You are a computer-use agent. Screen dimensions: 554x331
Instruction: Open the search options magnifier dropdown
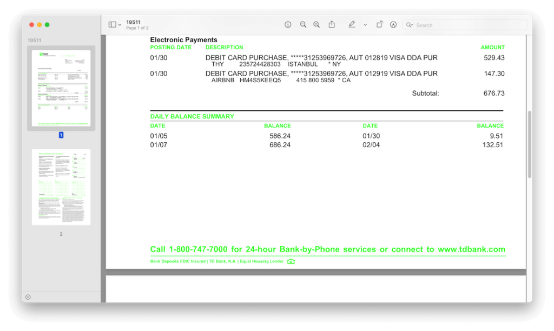tap(410, 25)
